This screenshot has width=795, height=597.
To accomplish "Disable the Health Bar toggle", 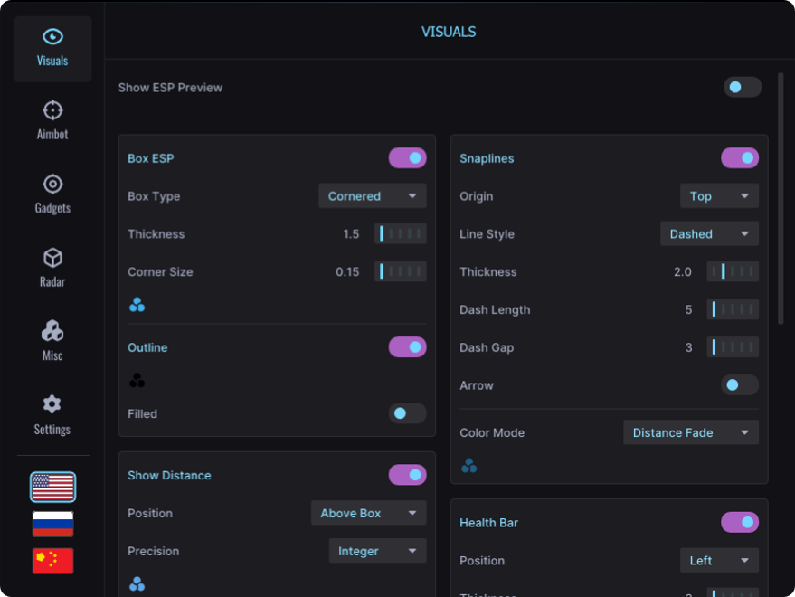I will 740,522.
